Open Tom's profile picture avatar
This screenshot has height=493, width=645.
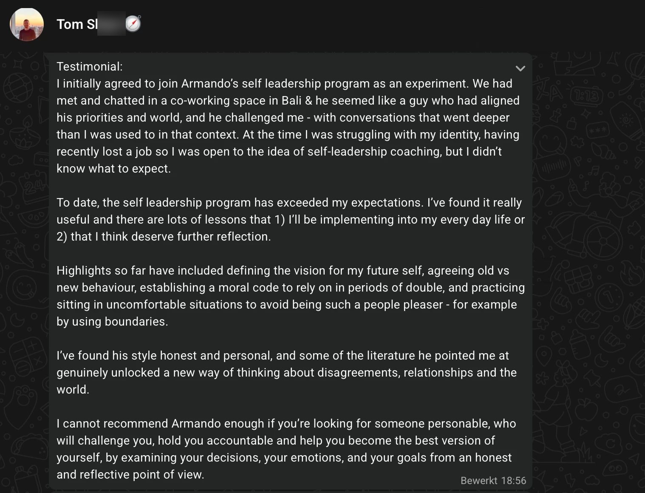pyautogui.click(x=27, y=24)
